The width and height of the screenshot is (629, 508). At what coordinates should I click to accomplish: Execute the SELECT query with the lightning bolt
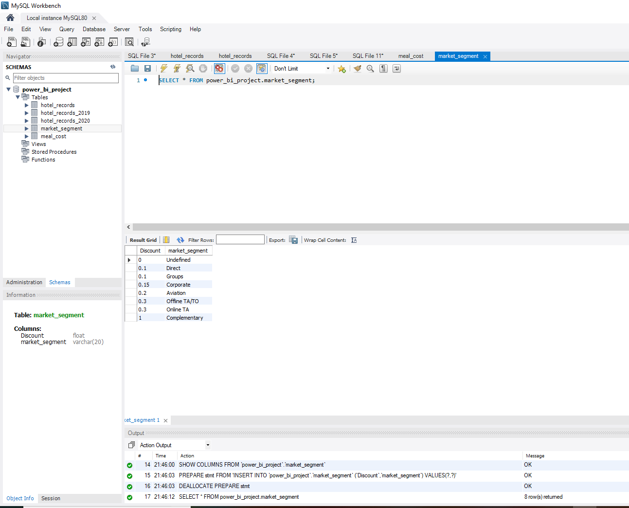[x=163, y=68]
